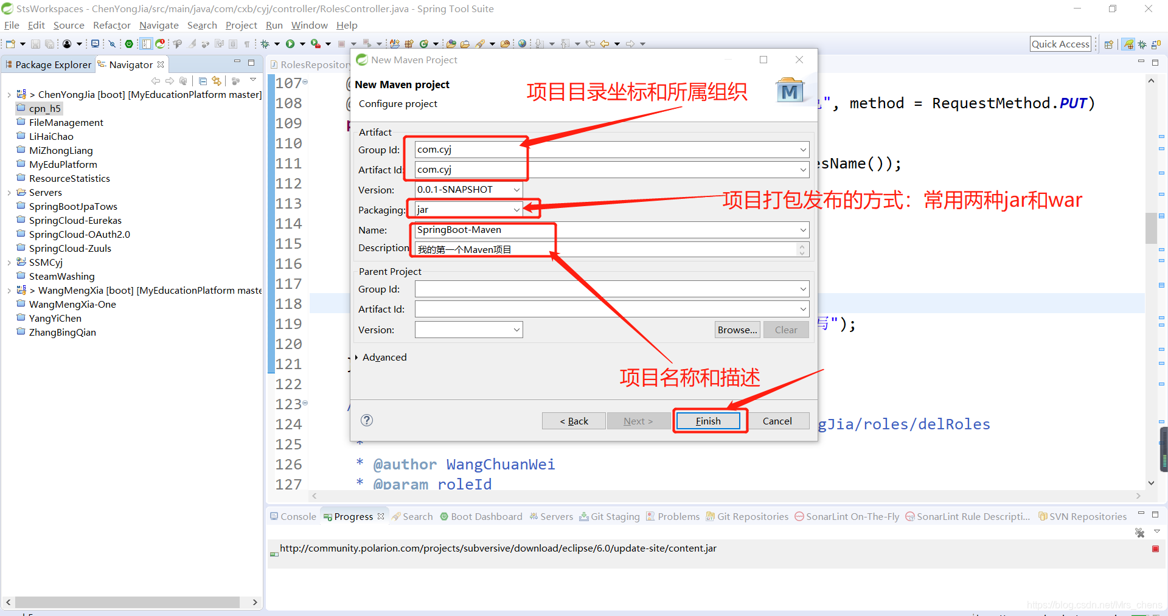Close the Navigator tab with X
The width and height of the screenshot is (1168, 616).
(161, 64)
